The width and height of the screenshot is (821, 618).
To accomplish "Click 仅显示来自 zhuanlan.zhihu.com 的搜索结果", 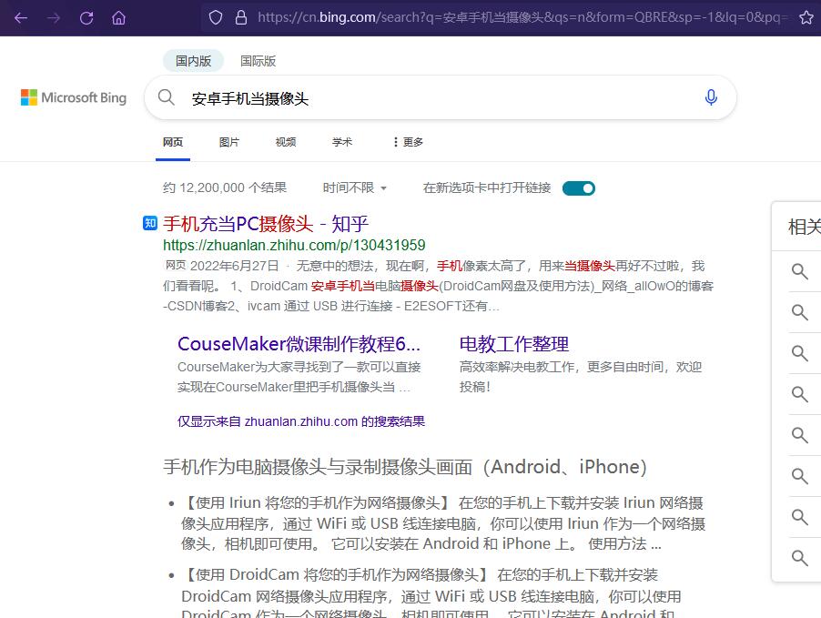I will tap(301, 421).
